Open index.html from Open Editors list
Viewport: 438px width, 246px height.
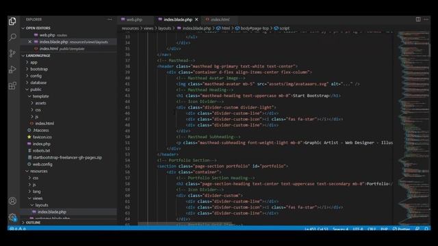tap(68, 49)
